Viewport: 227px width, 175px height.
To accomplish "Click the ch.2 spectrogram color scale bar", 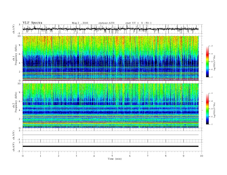I will [x=207, y=109].
